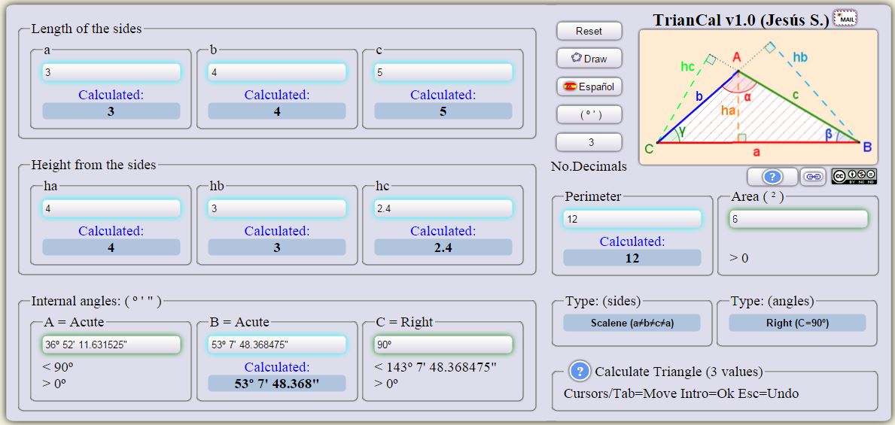
Task: Click the Scalene (a≠b≠c≠a) type label
Action: [x=632, y=323]
